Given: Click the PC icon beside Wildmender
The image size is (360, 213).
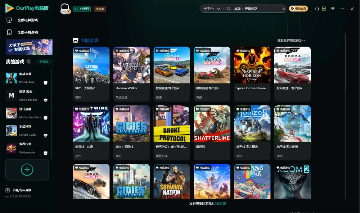Looking at the screenshot, I should click(x=45, y=153).
